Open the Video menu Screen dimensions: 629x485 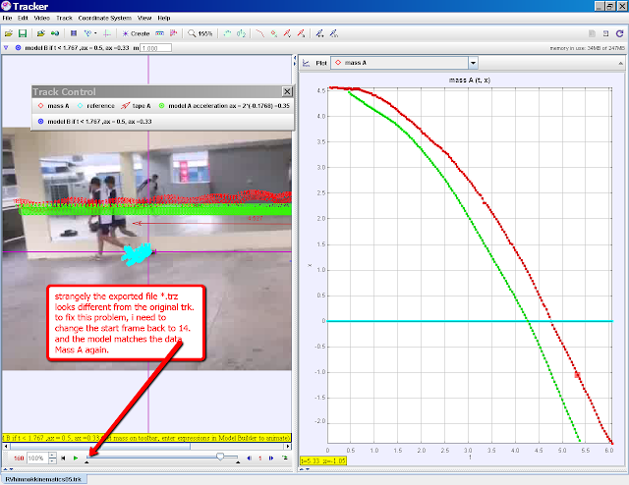[x=41, y=18]
